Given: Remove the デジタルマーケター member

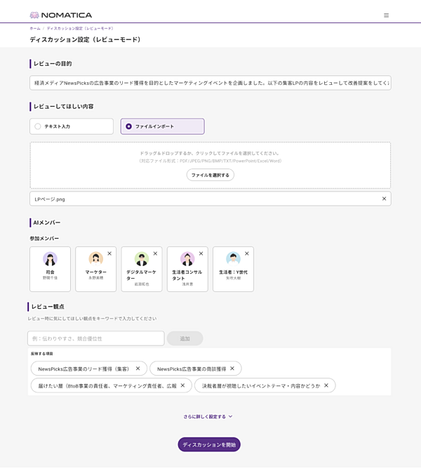Looking at the screenshot, I should coord(155,253).
